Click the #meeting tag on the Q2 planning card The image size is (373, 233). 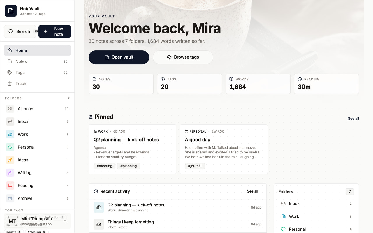pyautogui.click(x=104, y=166)
